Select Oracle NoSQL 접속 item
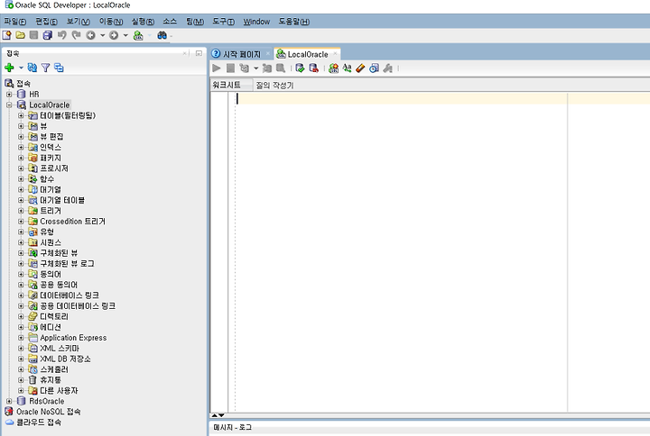 click(x=49, y=412)
